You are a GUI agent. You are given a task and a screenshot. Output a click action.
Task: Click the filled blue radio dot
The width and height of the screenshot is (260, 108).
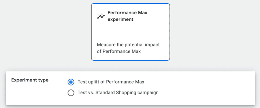coord(71,82)
